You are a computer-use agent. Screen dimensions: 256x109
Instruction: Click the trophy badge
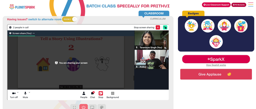pyautogui.click(x=191, y=26)
